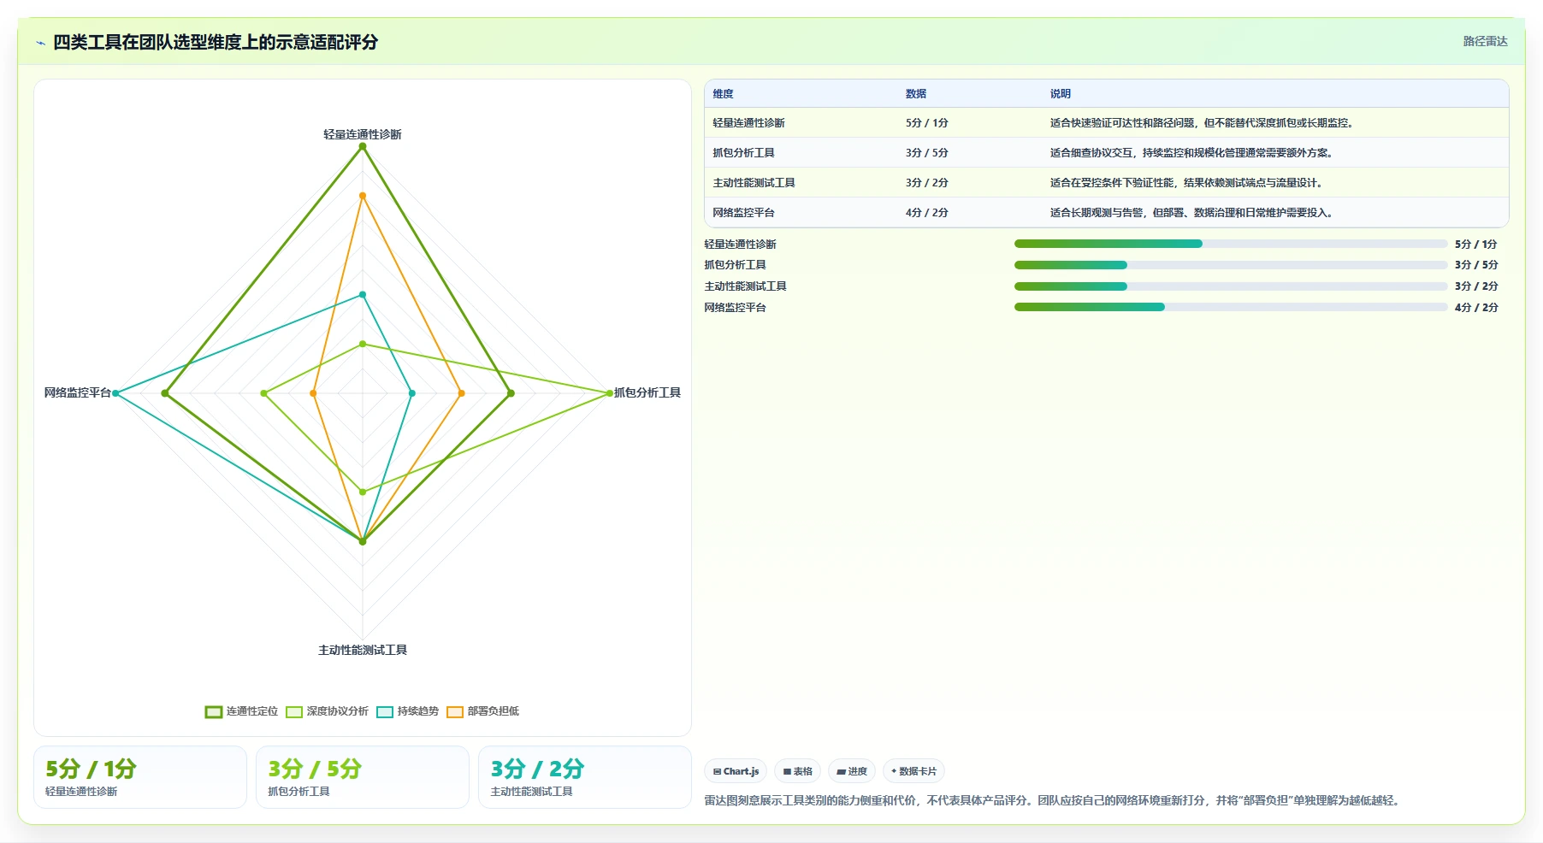This screenshot has height=843, width=1543.
Task: Click the 5分 / 1分 table data cell
Action: (927, 123)
